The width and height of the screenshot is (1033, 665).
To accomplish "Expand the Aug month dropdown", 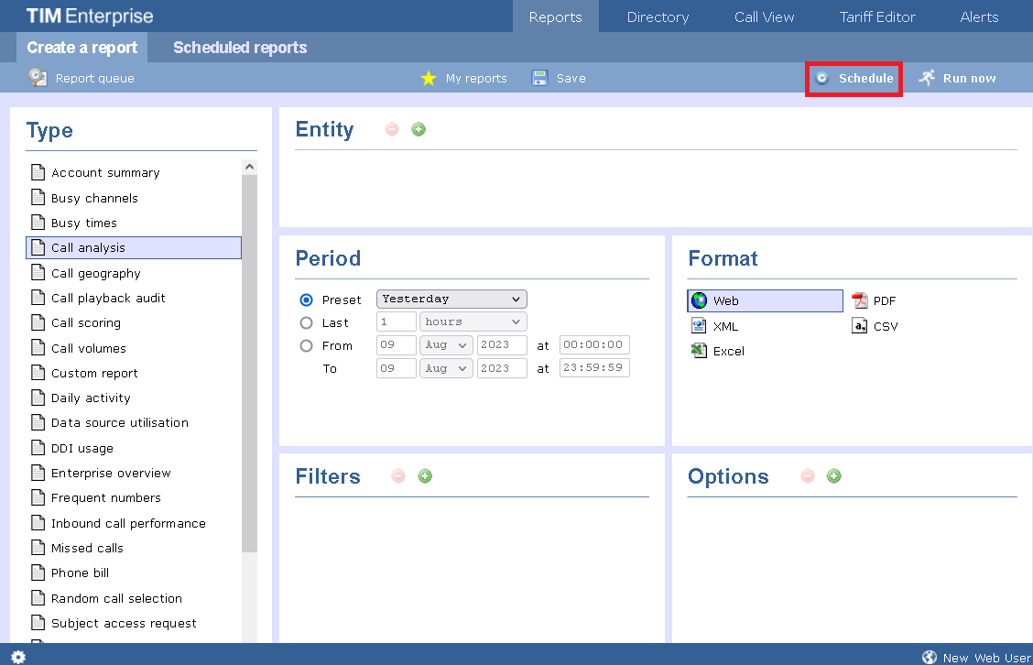I will click(446, 344).
